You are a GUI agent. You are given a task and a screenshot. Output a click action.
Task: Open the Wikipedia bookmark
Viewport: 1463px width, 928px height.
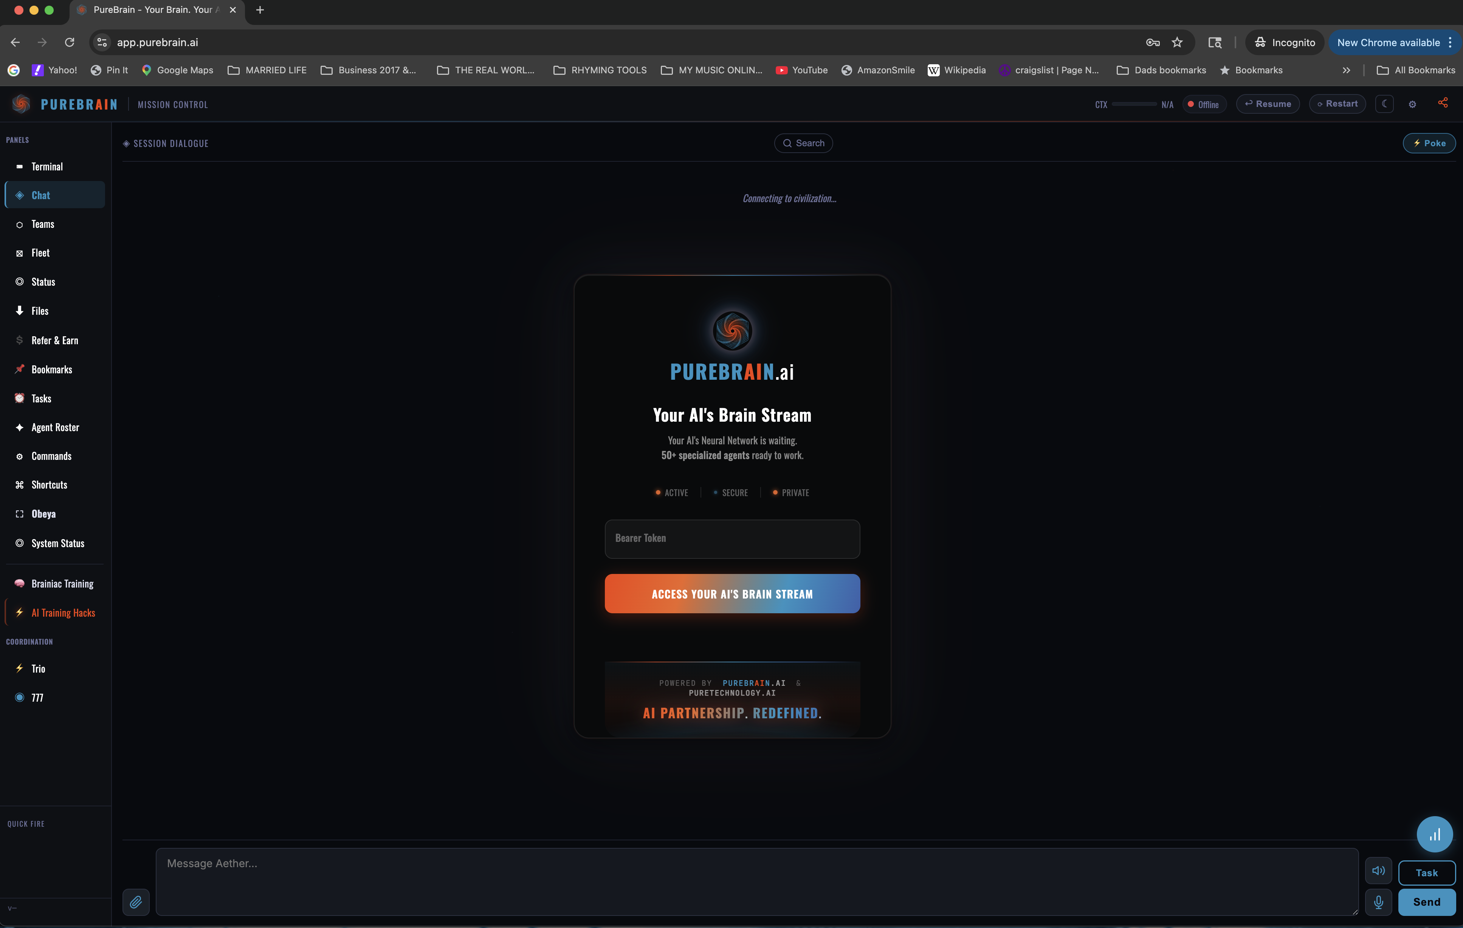click(x=957, y=70)
